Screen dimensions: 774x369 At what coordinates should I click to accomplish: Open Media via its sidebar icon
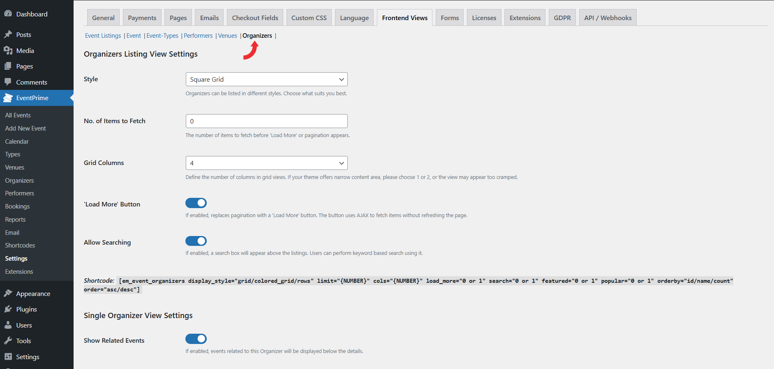(8, 50)
